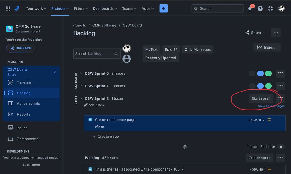Click the CMP Software project icon

pyautogui.click(x=9, y=29)
